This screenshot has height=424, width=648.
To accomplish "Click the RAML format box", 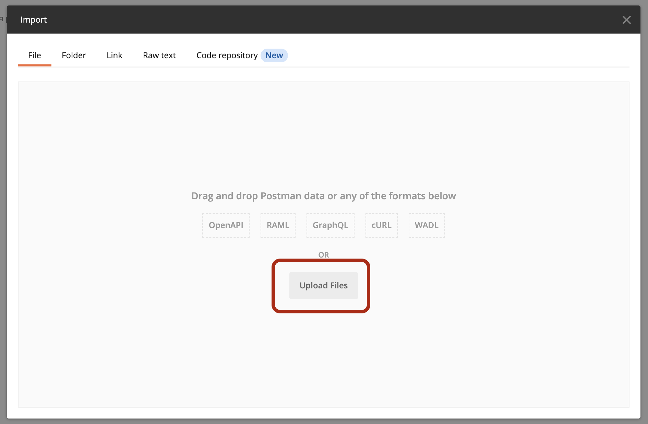I will click(278, 225).
